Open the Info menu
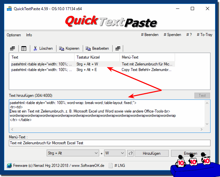 point(29,35)
